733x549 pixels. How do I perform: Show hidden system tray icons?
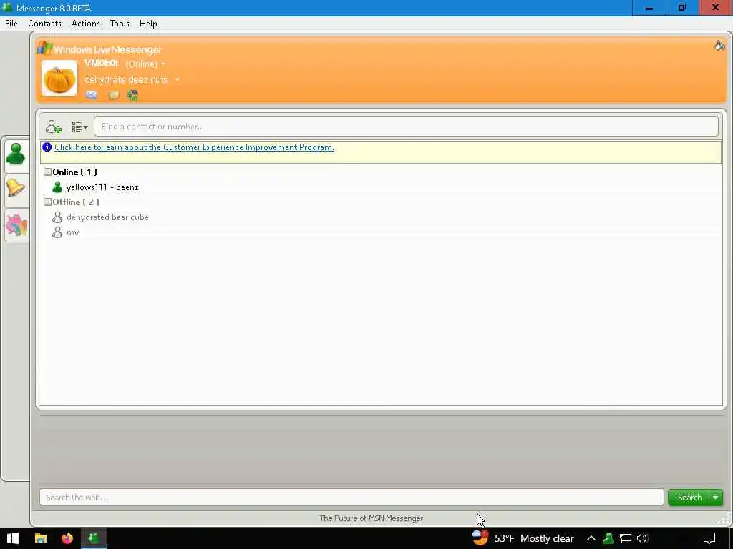[591, 538]
